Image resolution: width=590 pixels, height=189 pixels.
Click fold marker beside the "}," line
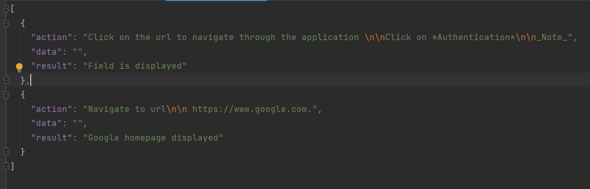tap(6, 80)
